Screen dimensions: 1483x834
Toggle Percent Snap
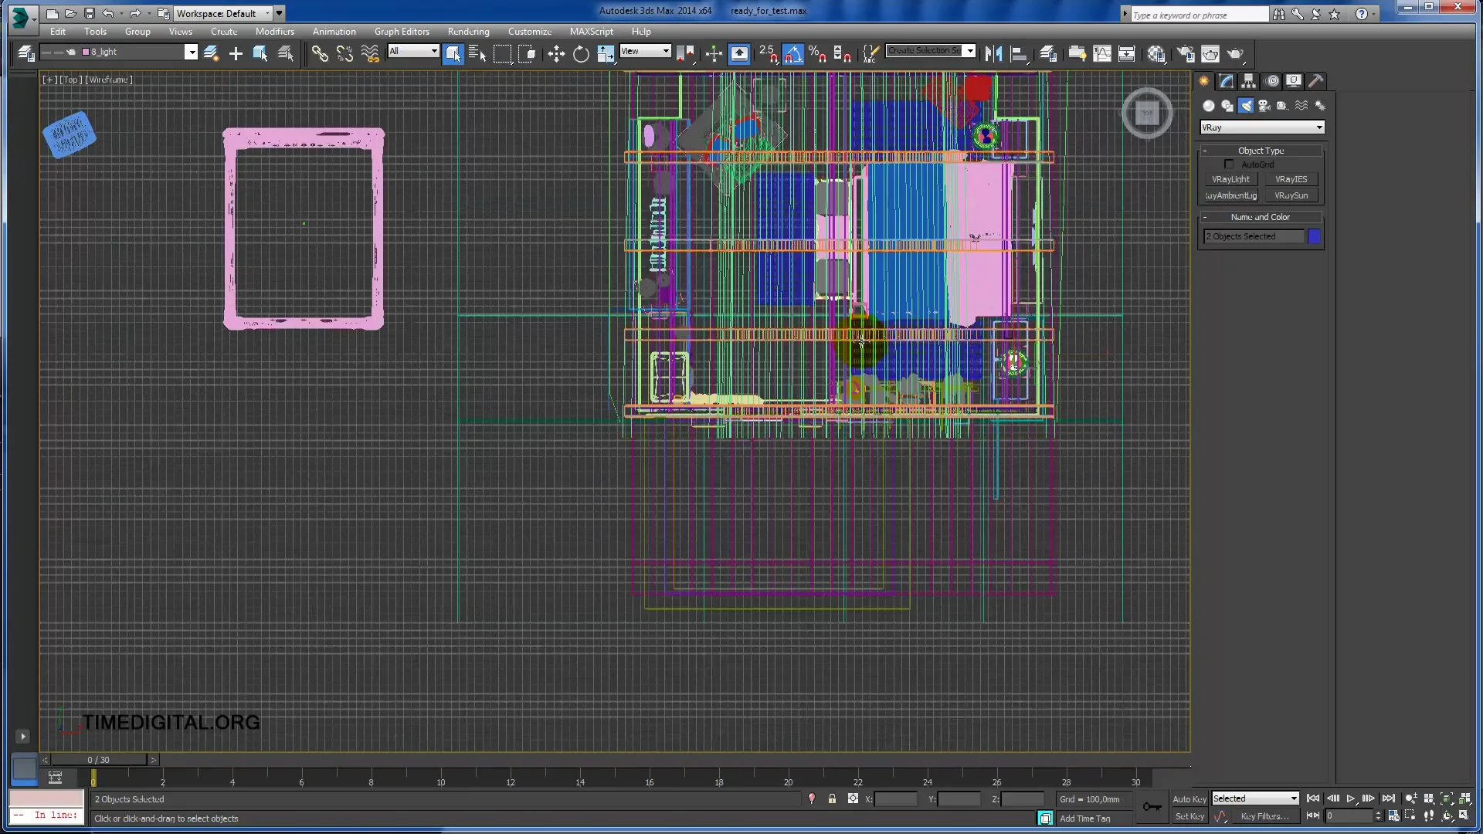817,53
